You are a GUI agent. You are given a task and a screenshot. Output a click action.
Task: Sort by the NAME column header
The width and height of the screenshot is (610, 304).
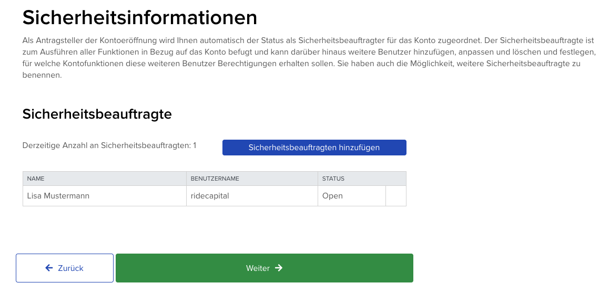click(x=36, y=179)
